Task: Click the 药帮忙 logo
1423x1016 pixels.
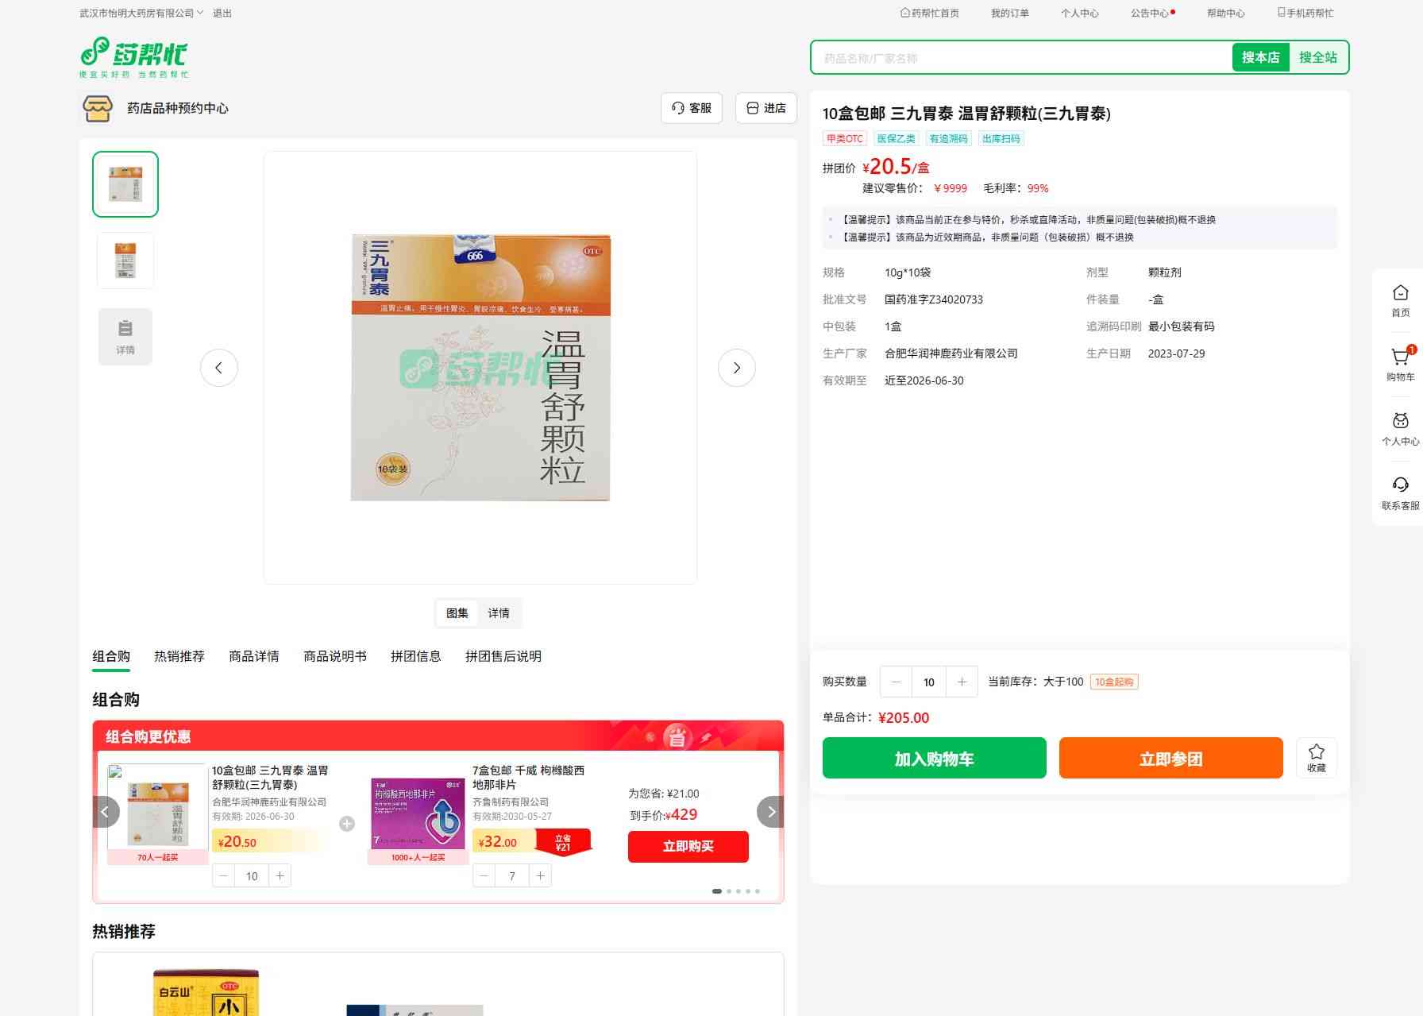Action: pyautogui.click(x=134, y=57)
